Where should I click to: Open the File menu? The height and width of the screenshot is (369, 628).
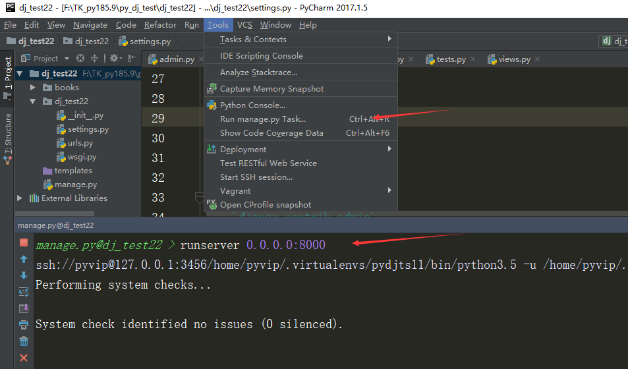10,25
